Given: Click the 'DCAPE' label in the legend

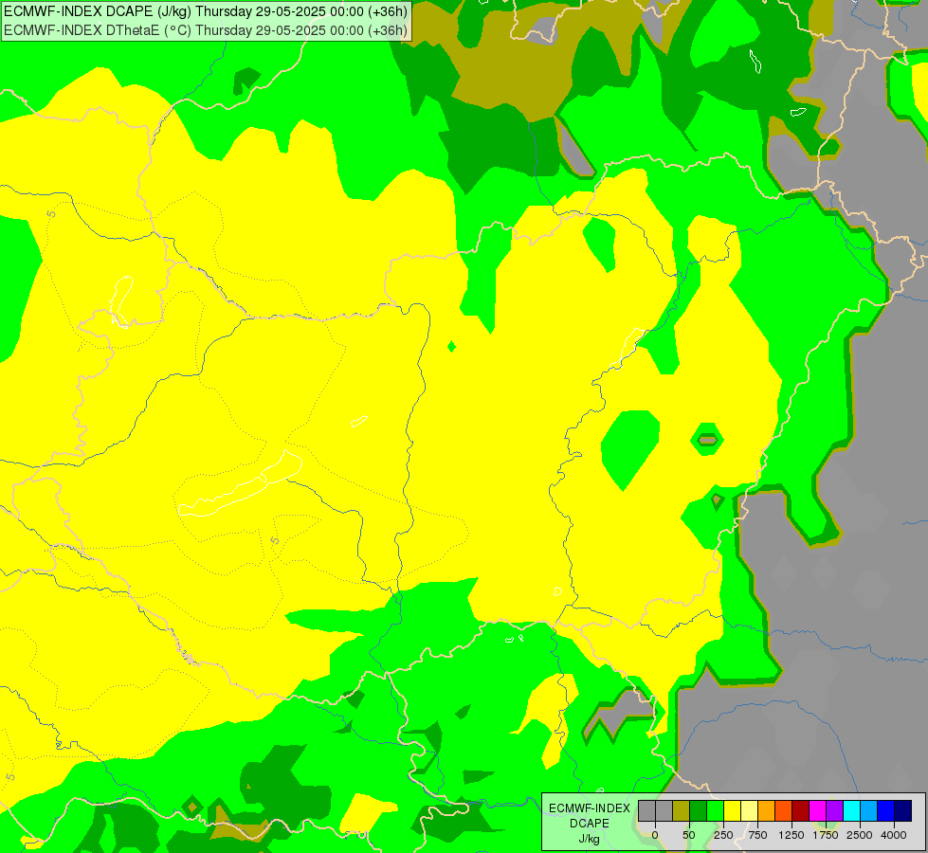Looking at the screenshot, I should (x=590, y=824).
